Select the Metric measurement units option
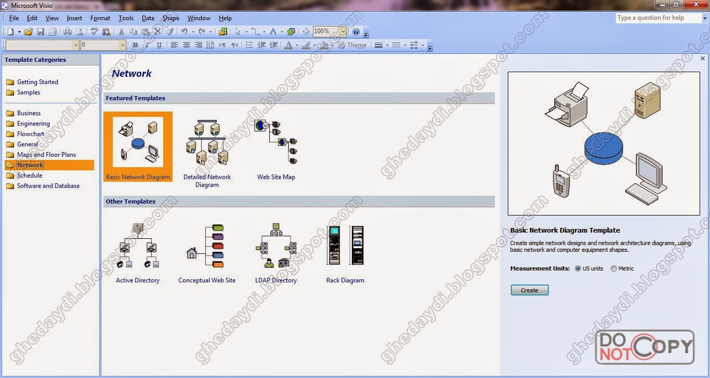This screenshot has height=378, width=710. [x=613, y=268]
